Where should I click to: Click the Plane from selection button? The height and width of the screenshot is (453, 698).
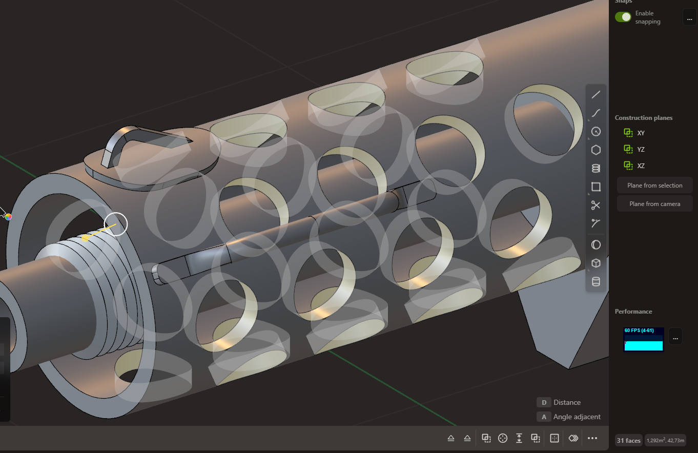pos(654,186)
